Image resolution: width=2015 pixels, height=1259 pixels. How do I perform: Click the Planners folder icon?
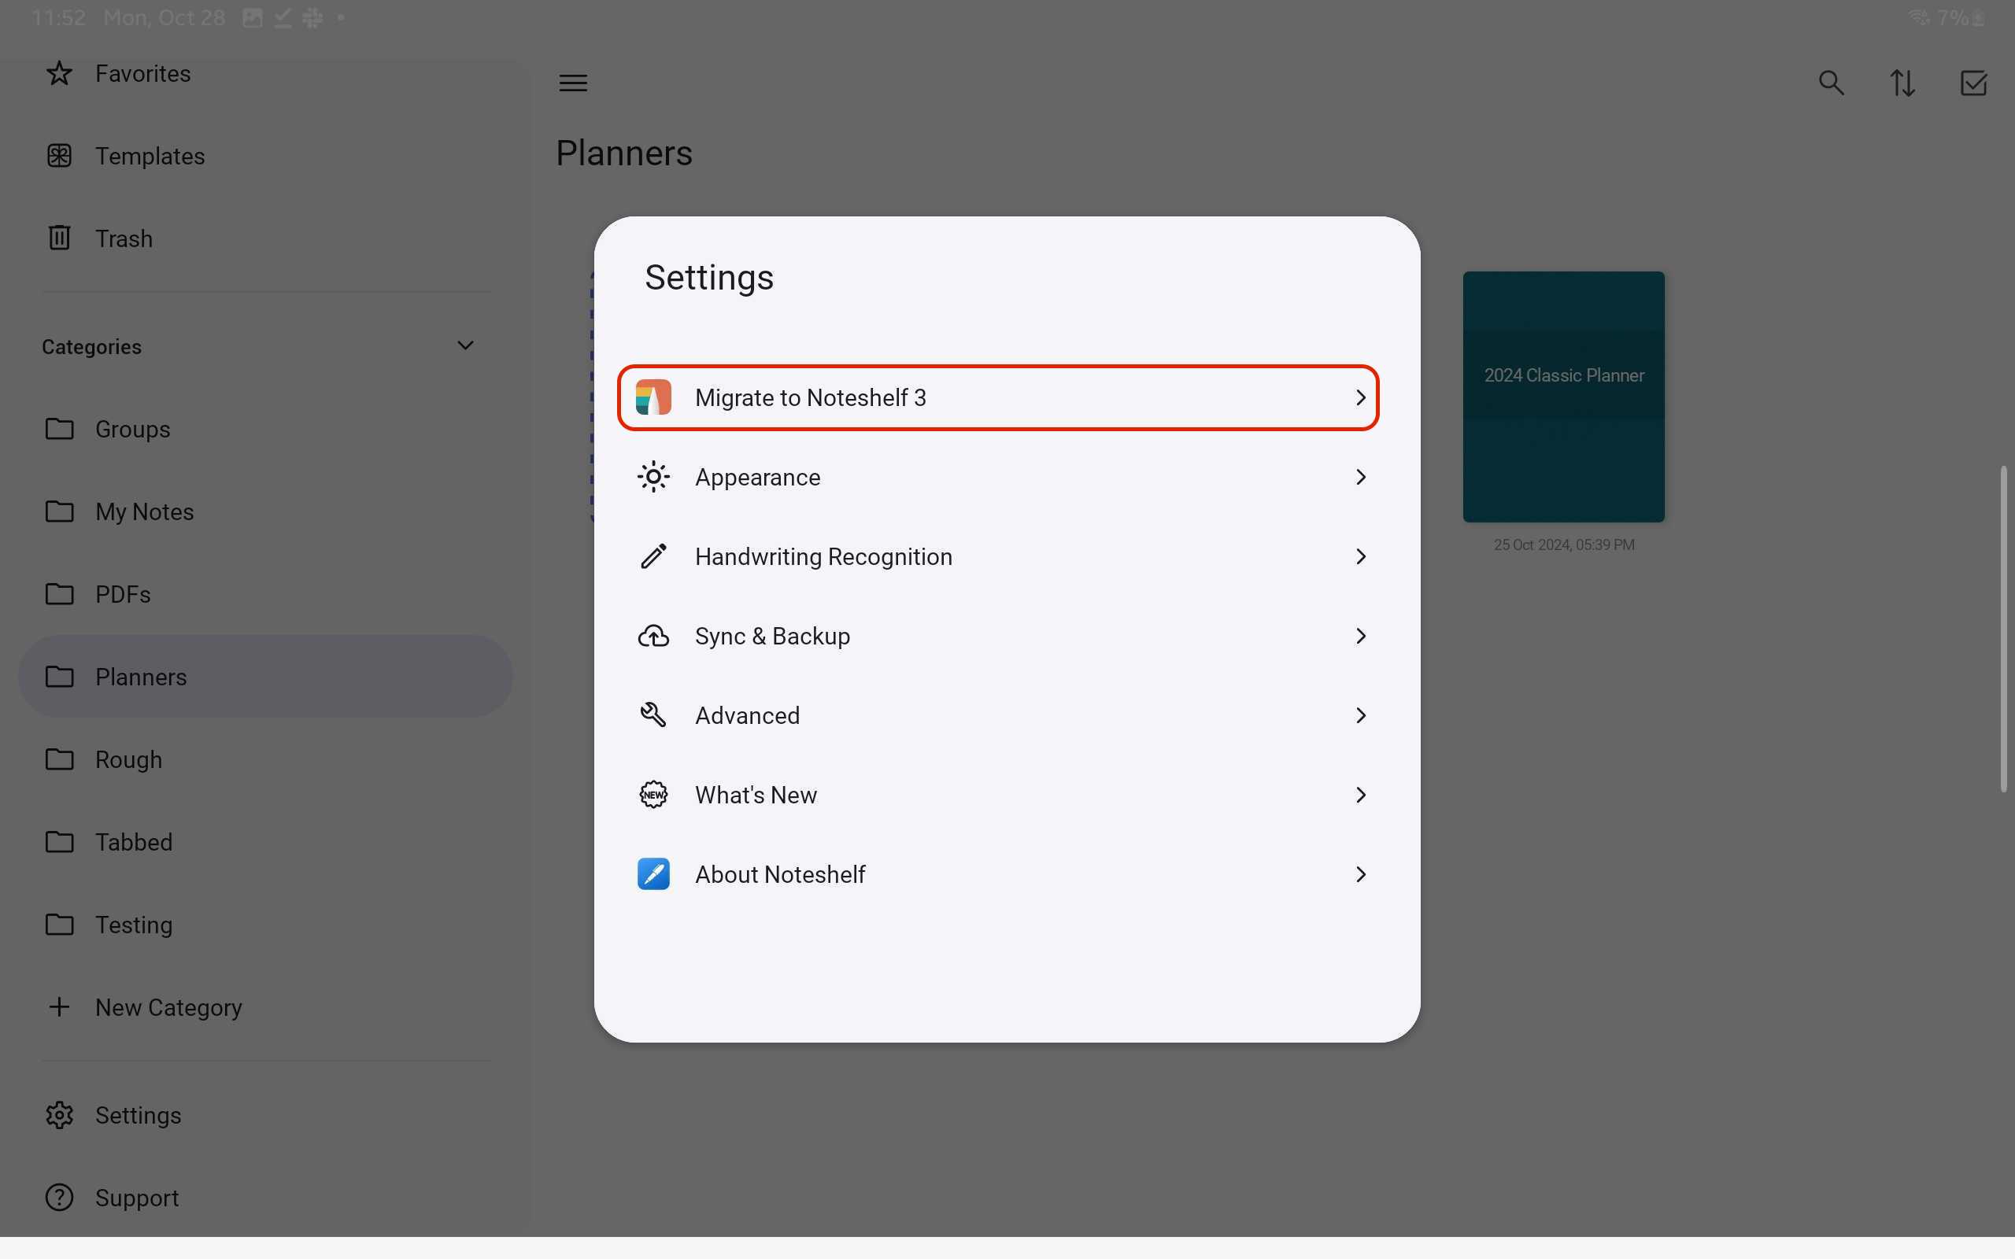tap(59, 676)
